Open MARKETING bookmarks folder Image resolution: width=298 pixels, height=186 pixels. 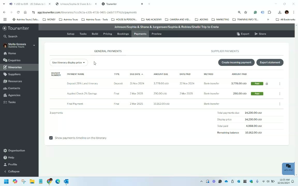pyautogui.click(x=220, y=19)
